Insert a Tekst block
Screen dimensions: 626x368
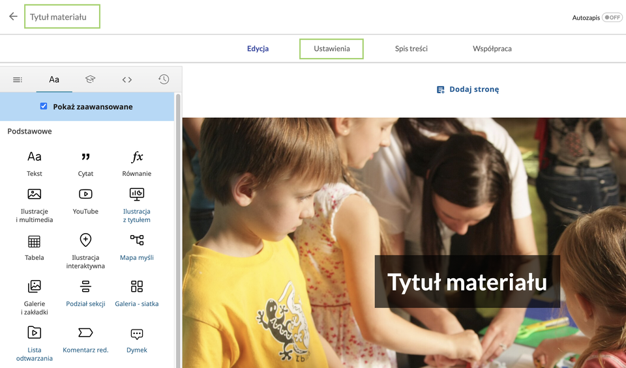(x=35, y=163)
